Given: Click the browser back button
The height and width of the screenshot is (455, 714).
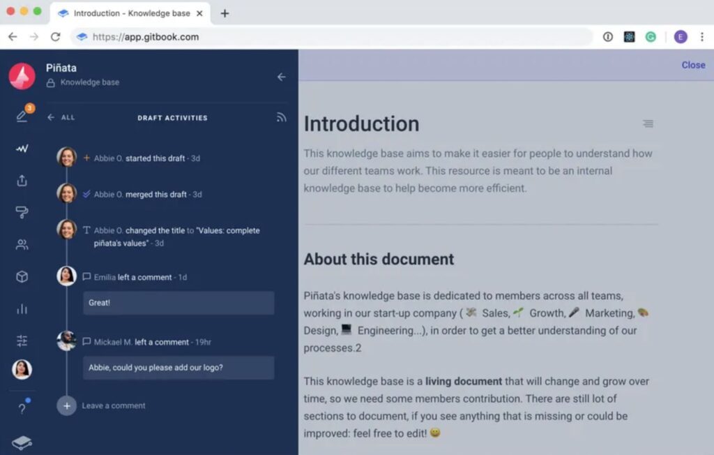Looking at the screenshot, I should (x=13, y=37).
